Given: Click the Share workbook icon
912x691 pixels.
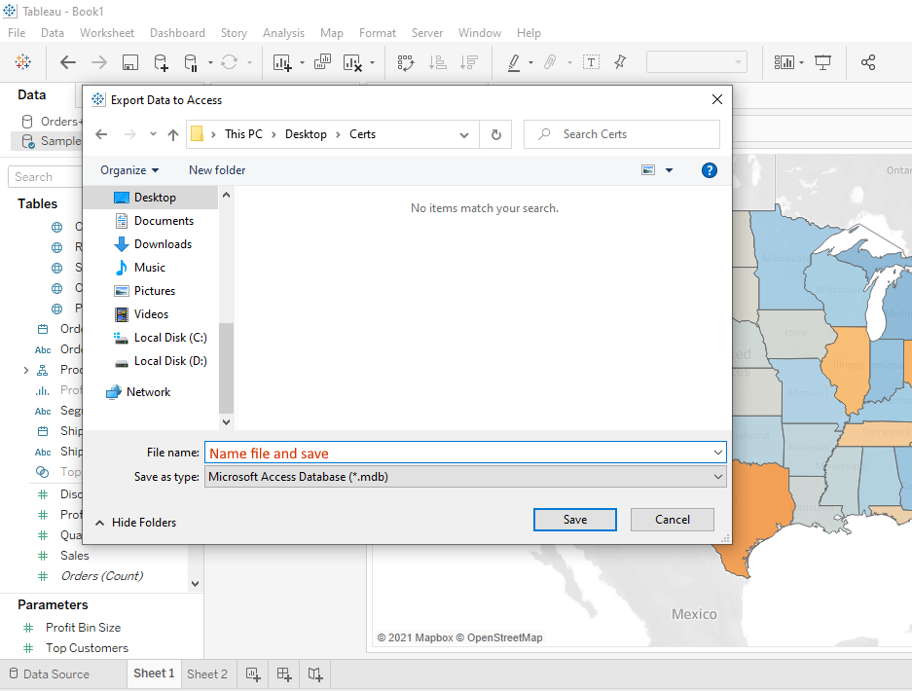Looking at the screenshot, I should [x=868, y=62].
